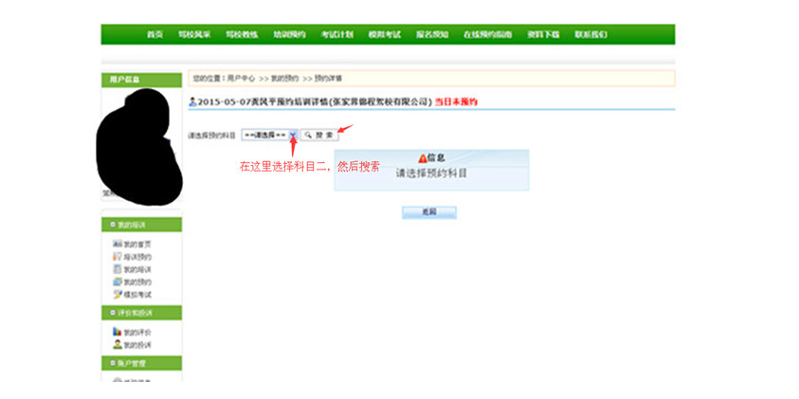Go to the 资料下载 nav item

[x=544, y=34]
